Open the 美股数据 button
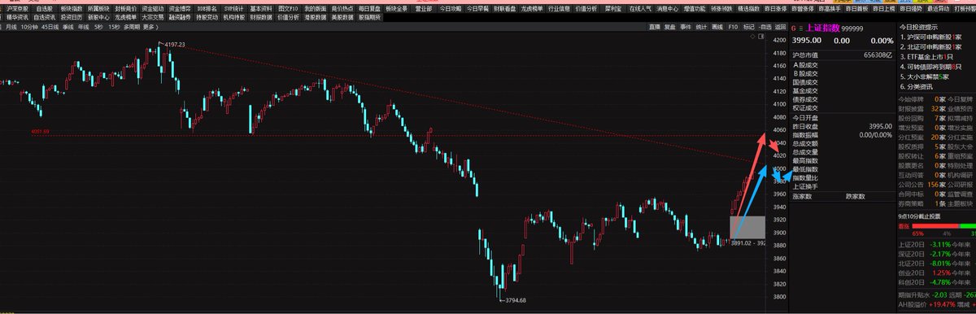The width and height of the screenshot is (976, 314). [x=342, y=17]
